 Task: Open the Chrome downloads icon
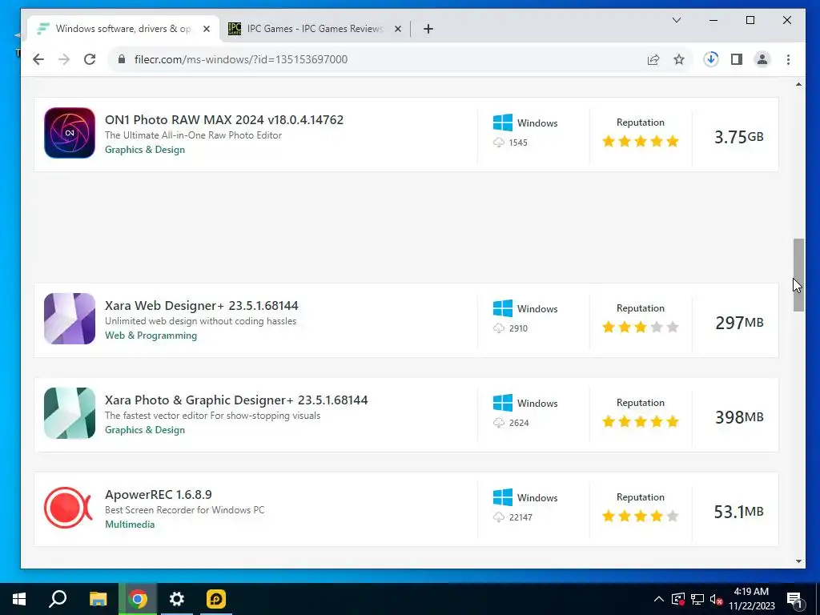711,59
